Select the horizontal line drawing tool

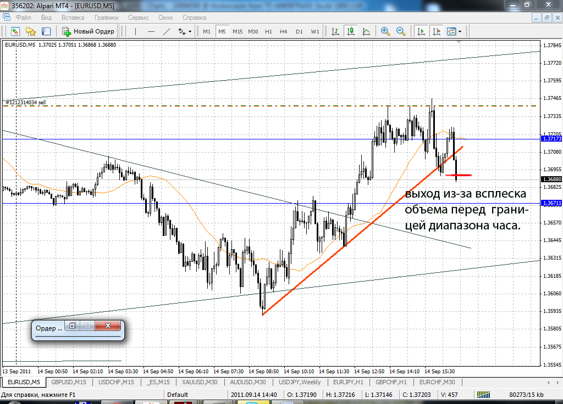pos(151,31)
